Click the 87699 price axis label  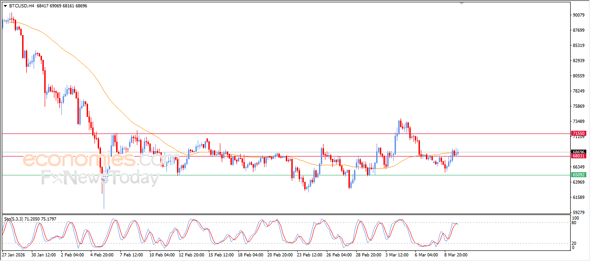pyautogui.click(x=578, y=30)
